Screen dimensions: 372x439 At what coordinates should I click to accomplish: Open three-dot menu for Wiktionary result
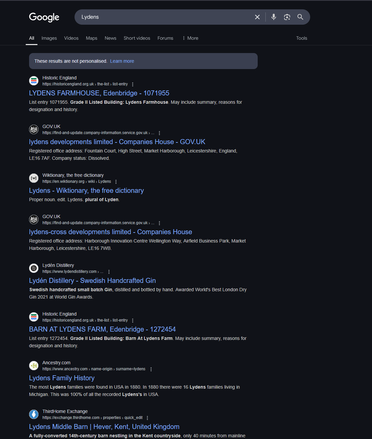pos(116,182)
